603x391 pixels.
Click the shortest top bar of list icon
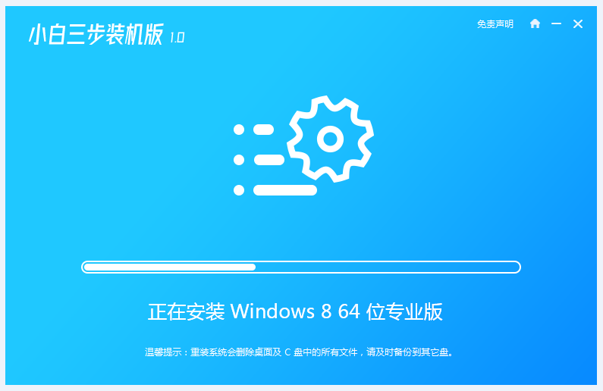click(263, 130)
